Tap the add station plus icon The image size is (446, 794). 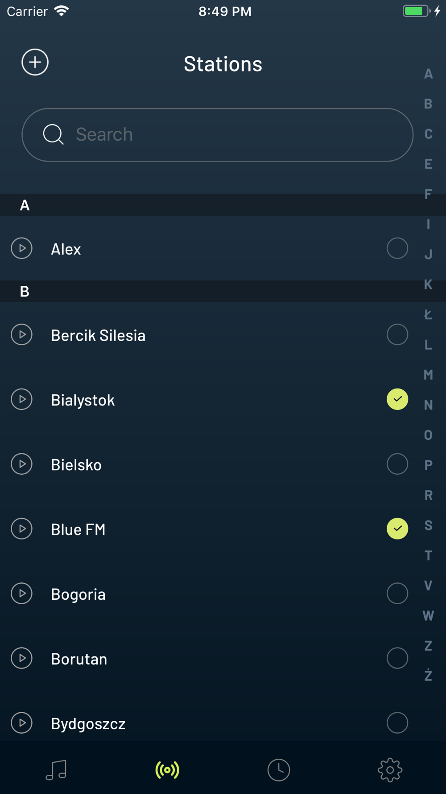35,62
